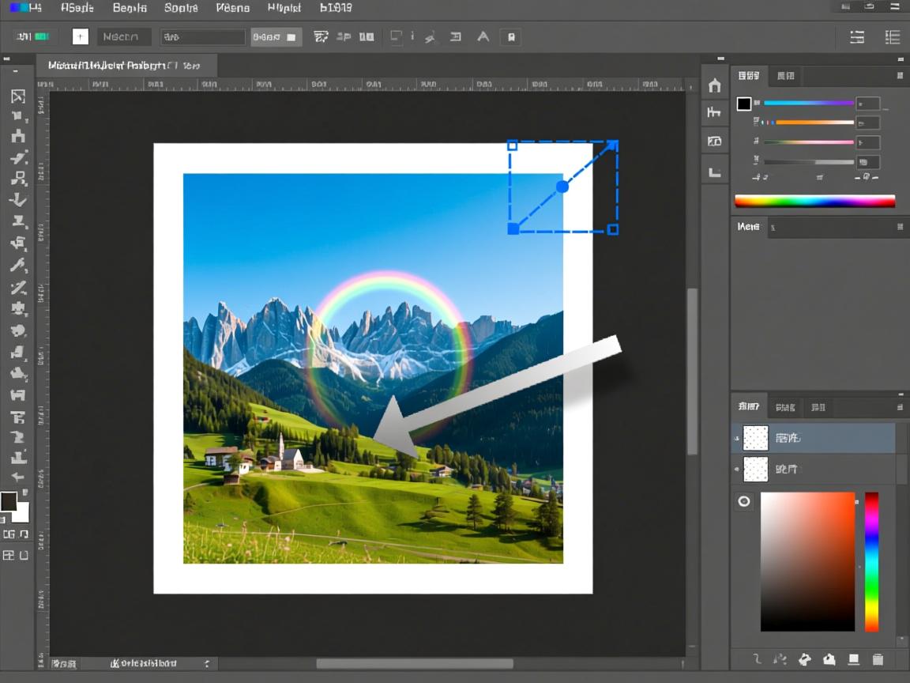Open the layers panel's flyout menu
This screenshot has width=910, height=683.
(900, 407)
